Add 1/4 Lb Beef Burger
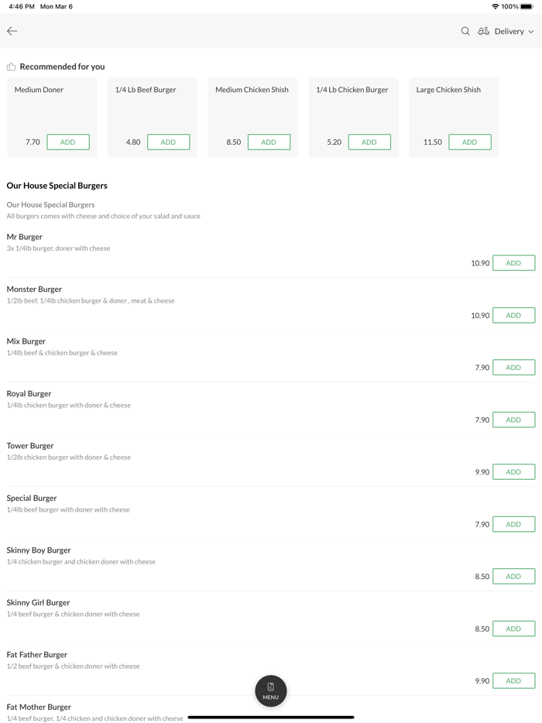Image resolution: width=542 pixels, height=723 pixels. (168, 142)
